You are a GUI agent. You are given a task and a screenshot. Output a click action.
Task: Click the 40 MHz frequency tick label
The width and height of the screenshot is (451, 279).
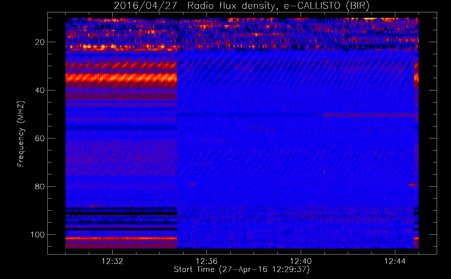coord(40,90)
